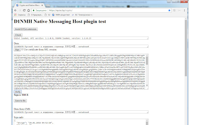This screenshot has width=200, height=125.
Task: Open the О браузере bookmark
Action: [x=35, y=15]
